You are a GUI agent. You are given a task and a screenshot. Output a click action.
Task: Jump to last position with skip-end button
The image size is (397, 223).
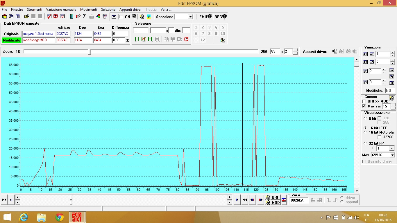[245, 200]
